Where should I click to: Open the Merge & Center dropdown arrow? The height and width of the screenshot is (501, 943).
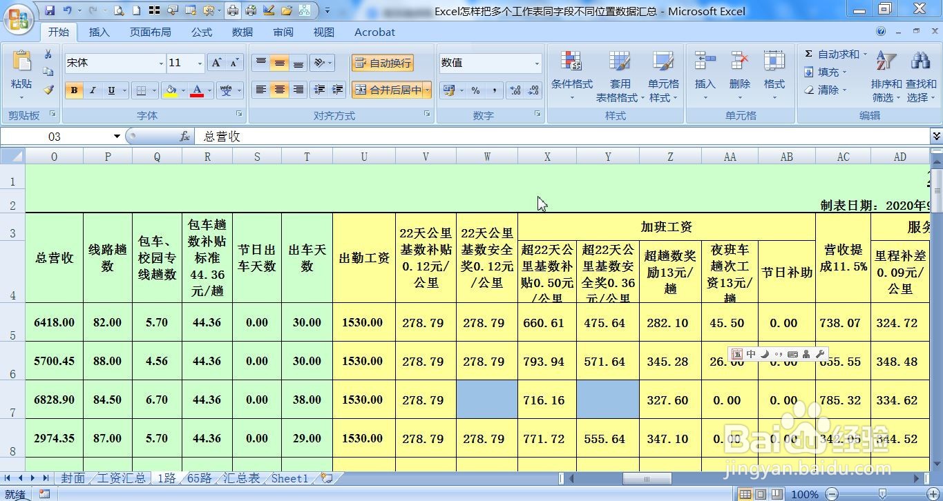[428, 90]
